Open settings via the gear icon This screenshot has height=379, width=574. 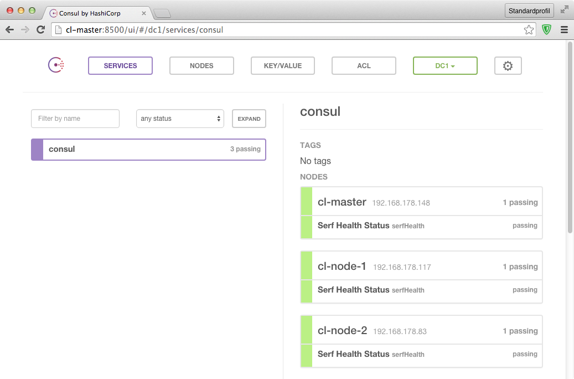pos(508,66)
